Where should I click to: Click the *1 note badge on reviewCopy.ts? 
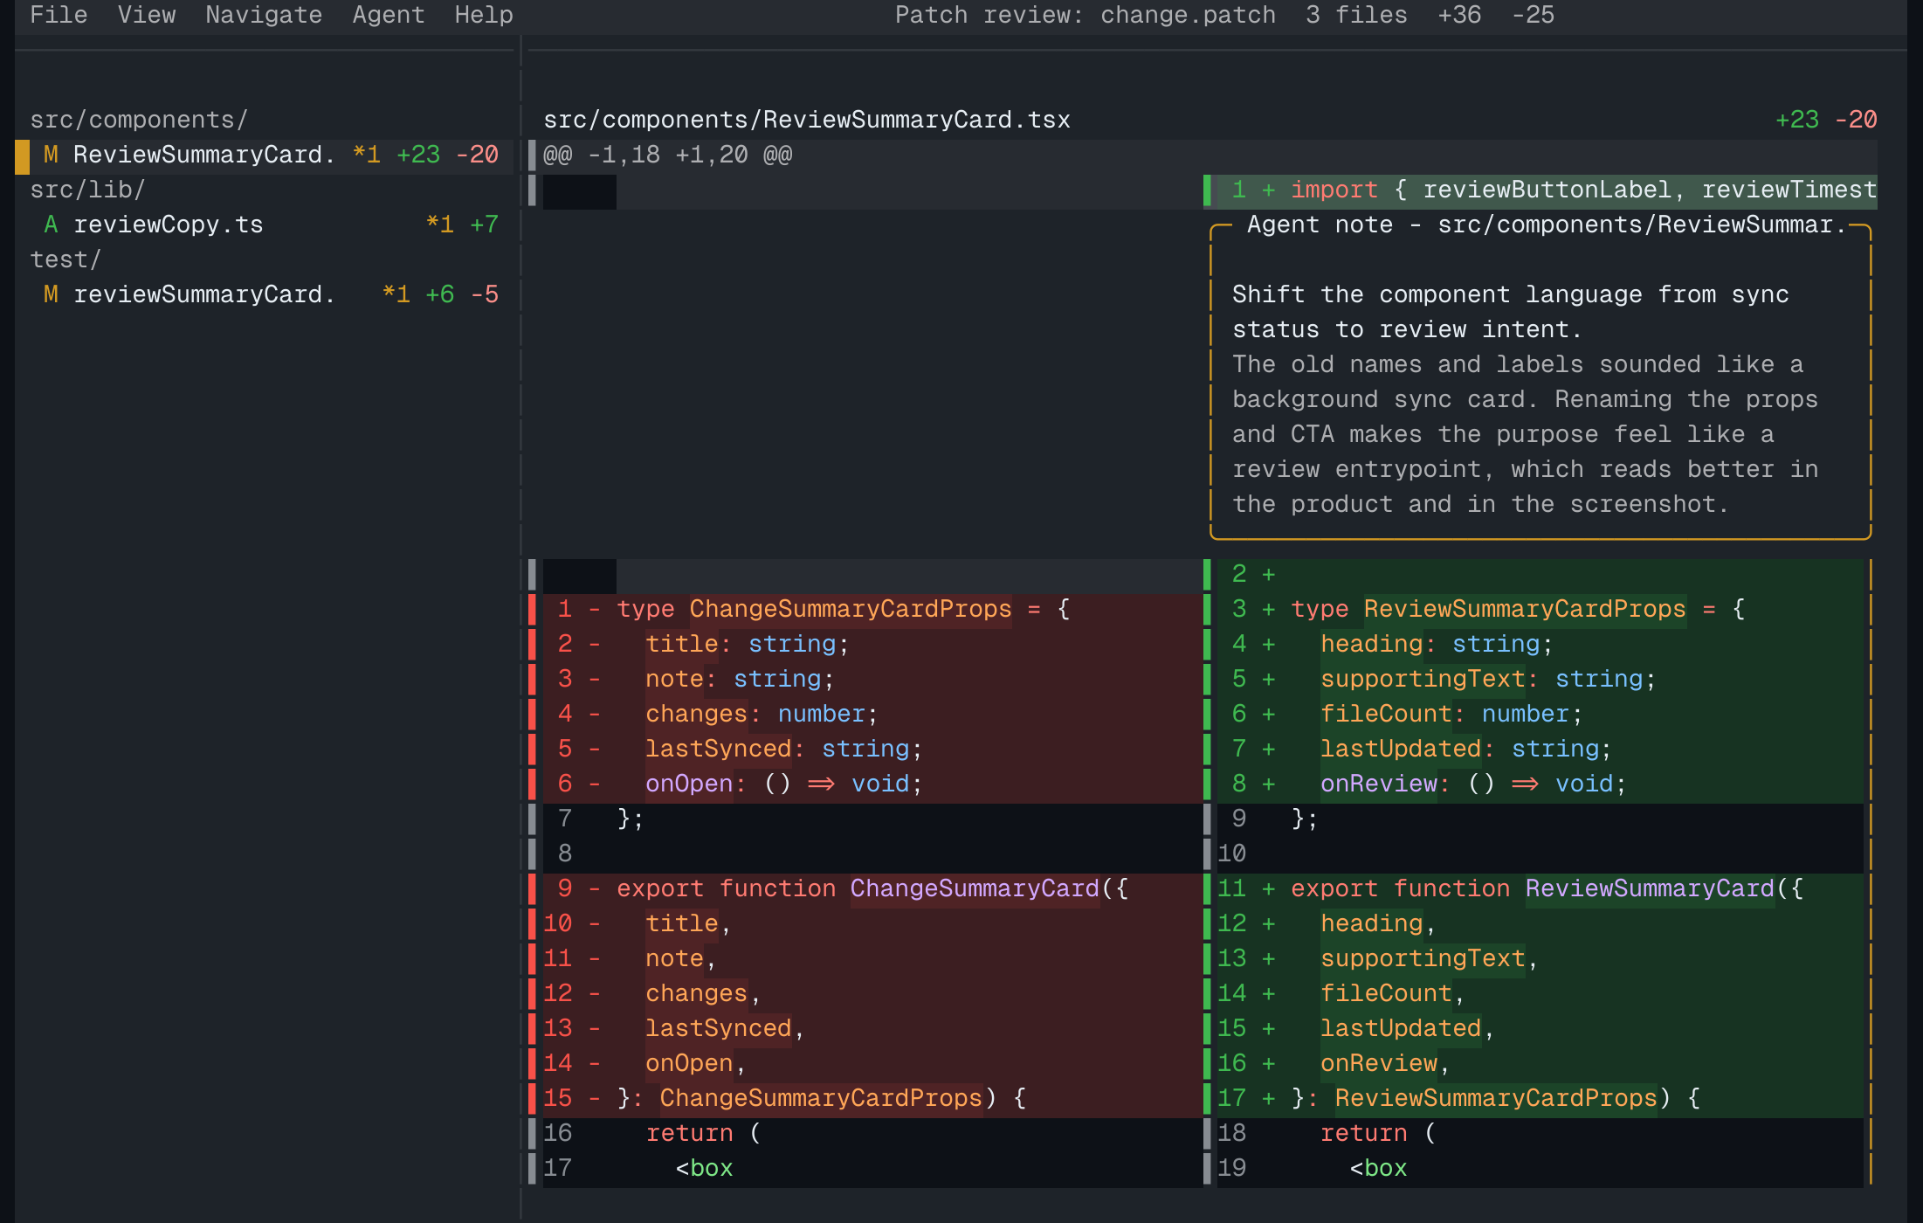pyautogui.click(x=439, y=225)
